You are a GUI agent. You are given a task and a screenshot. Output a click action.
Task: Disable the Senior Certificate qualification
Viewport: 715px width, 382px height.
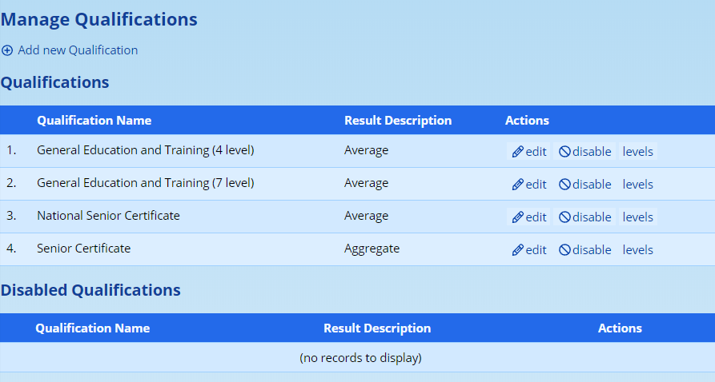[585, 250]
